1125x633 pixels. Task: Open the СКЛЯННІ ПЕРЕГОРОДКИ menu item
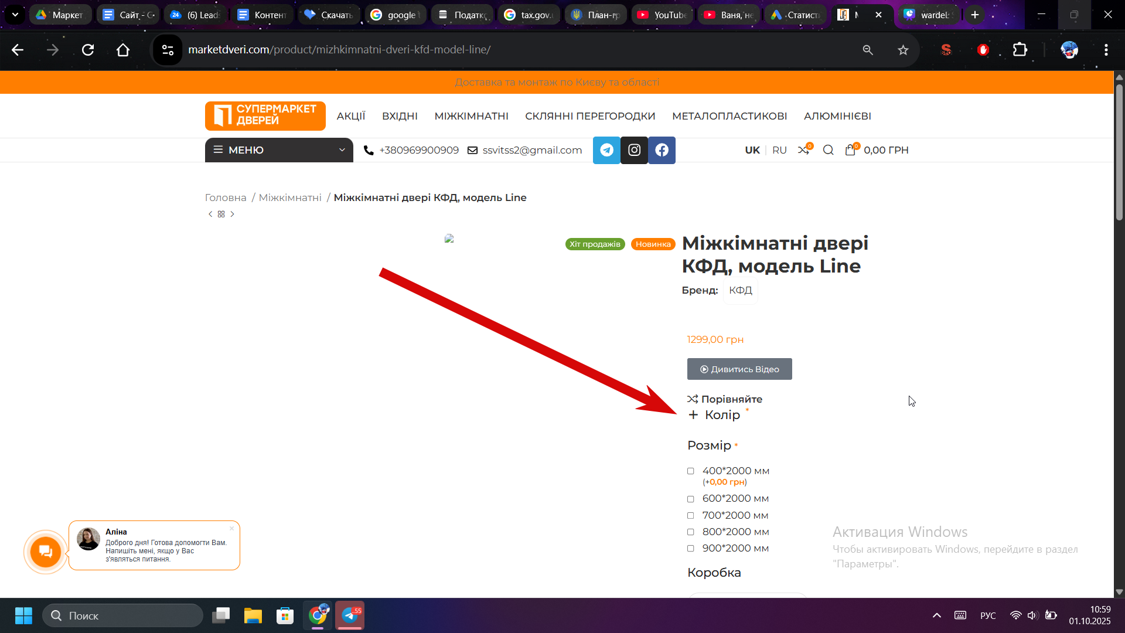tap(590, 116)
